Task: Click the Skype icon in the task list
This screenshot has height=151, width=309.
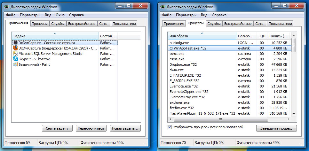Action: tap(16, 59)
